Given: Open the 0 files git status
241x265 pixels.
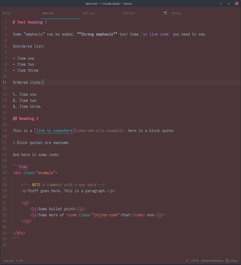Looking at the screenshot, I should point(233,261).
